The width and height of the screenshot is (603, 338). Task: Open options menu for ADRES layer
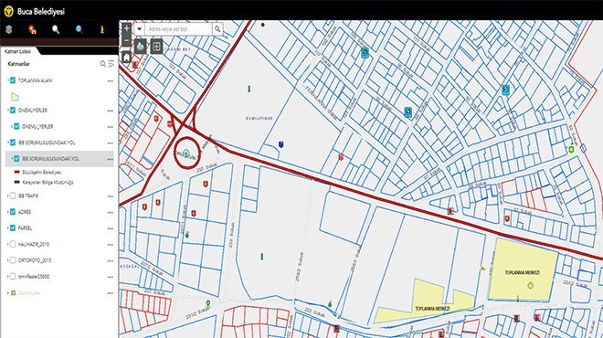111,212
